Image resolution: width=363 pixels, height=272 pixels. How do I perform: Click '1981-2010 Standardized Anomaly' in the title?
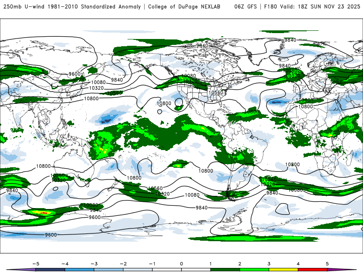click(x=94, y=6)
